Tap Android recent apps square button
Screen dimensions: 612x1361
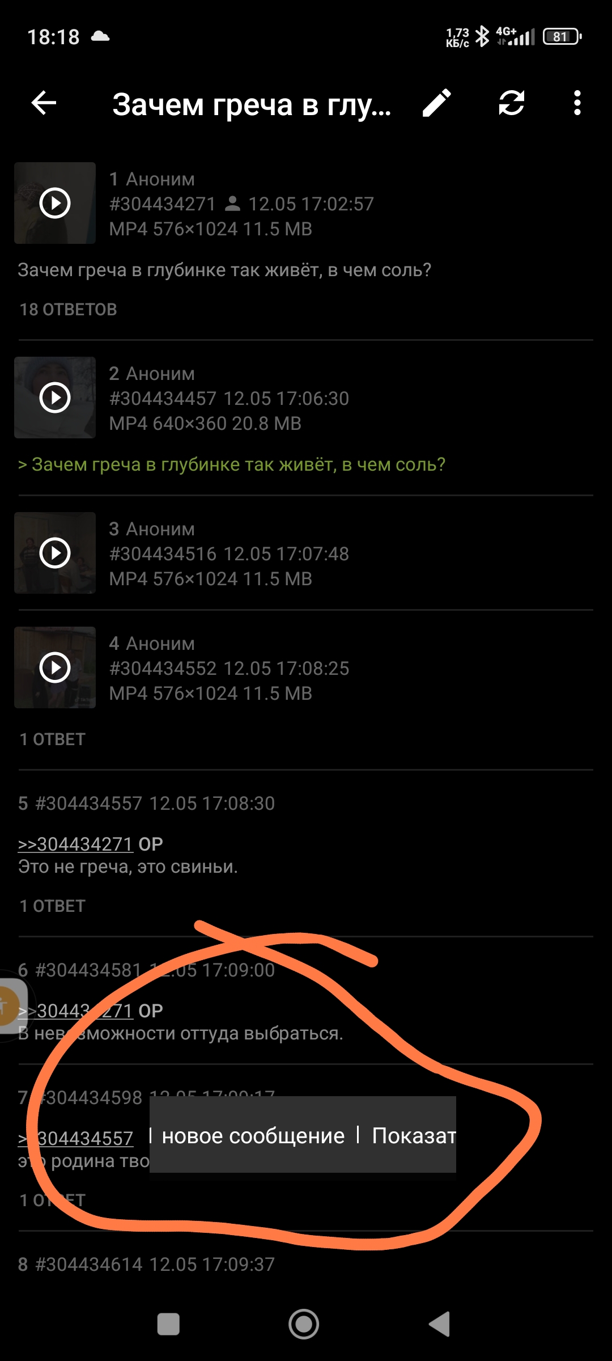168,1325
